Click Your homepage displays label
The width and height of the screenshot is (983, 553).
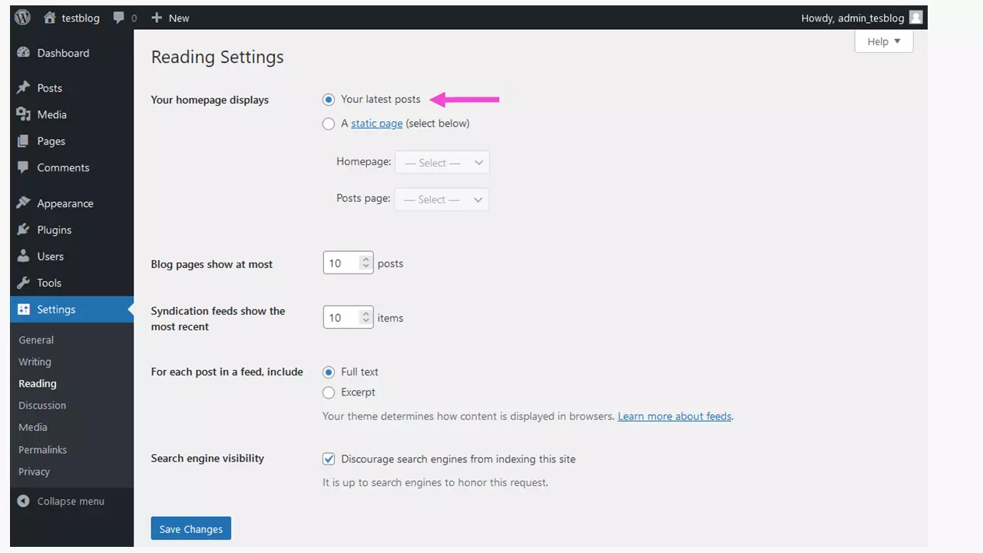[x=210, y=100]
